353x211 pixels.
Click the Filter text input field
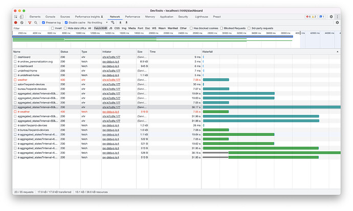point(28,28)
